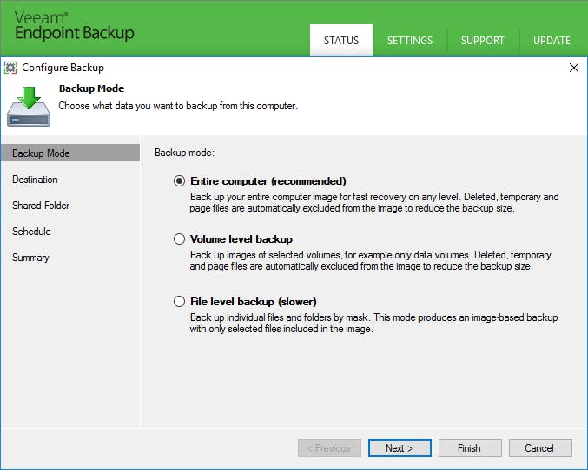588x470 pixels.
Task: Click the Previous button
Action: (329, 448)
